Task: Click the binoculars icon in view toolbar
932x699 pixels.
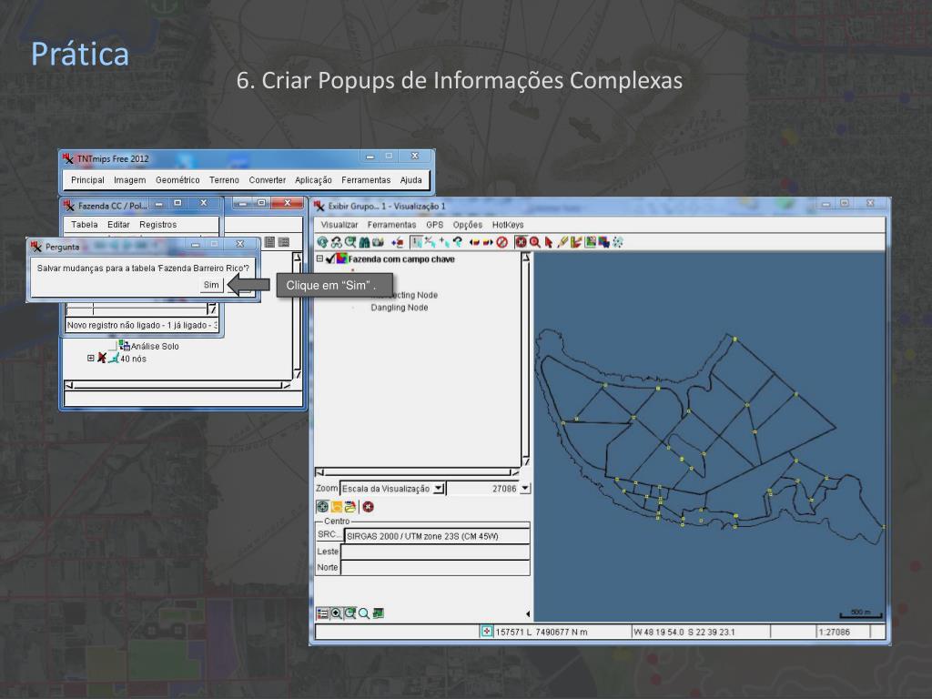Action: pos(364,242)
